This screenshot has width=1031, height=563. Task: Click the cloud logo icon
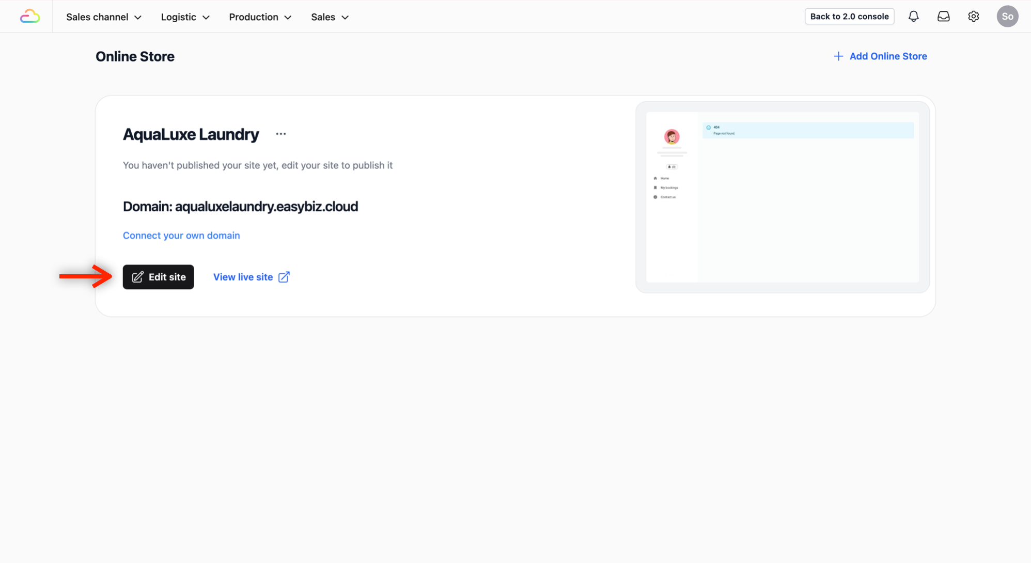pyautogui.click(x=30, y=17)
